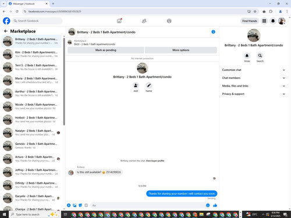Open the Terri S conversation
This screenshot has width=291, height=218.
coord(31,67)
